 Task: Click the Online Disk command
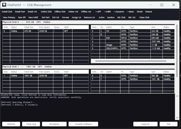[x=46, y=12]
